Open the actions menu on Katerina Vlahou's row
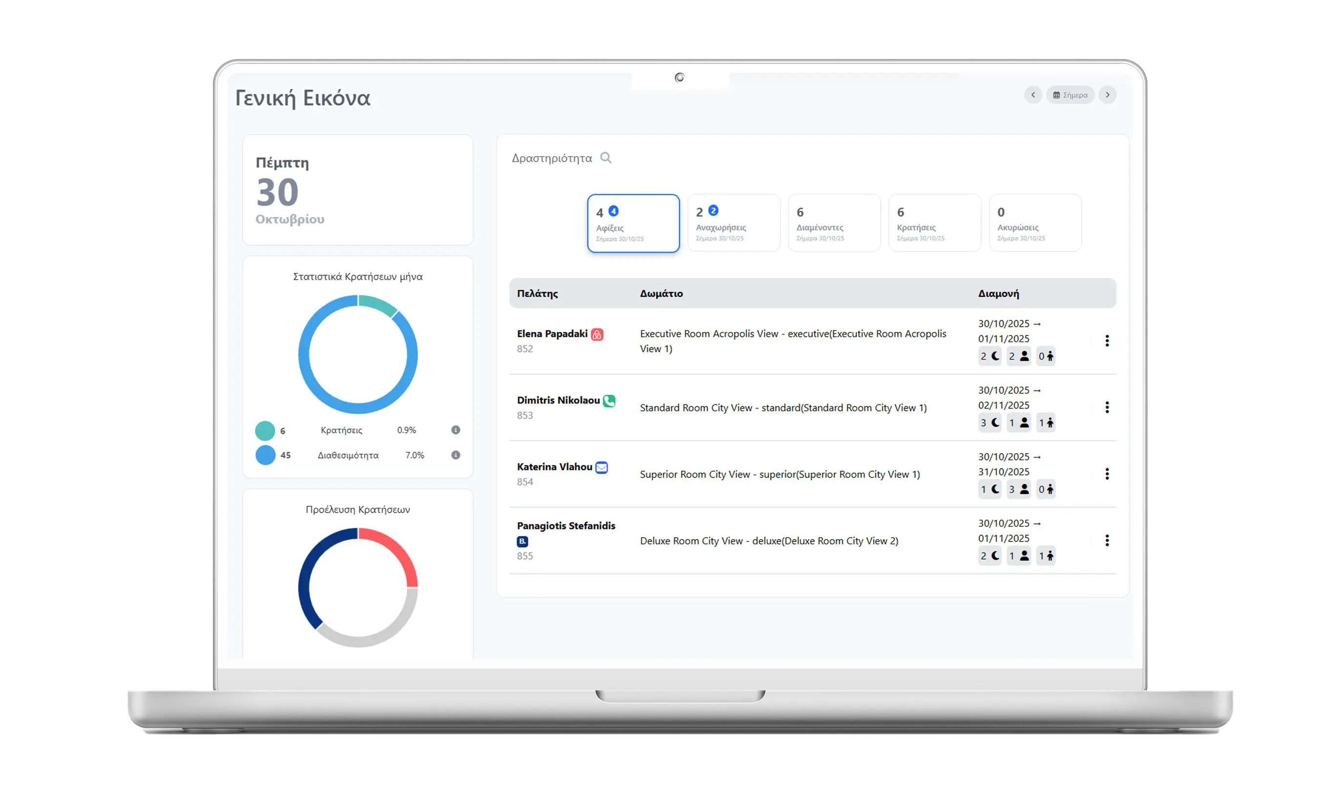1335x812 pixels. [x=1107, y=474]
